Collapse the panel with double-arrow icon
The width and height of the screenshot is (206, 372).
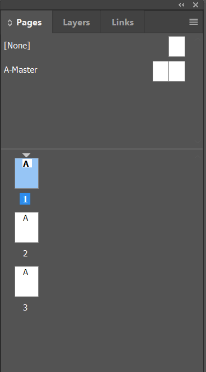(x=181, y=5)
